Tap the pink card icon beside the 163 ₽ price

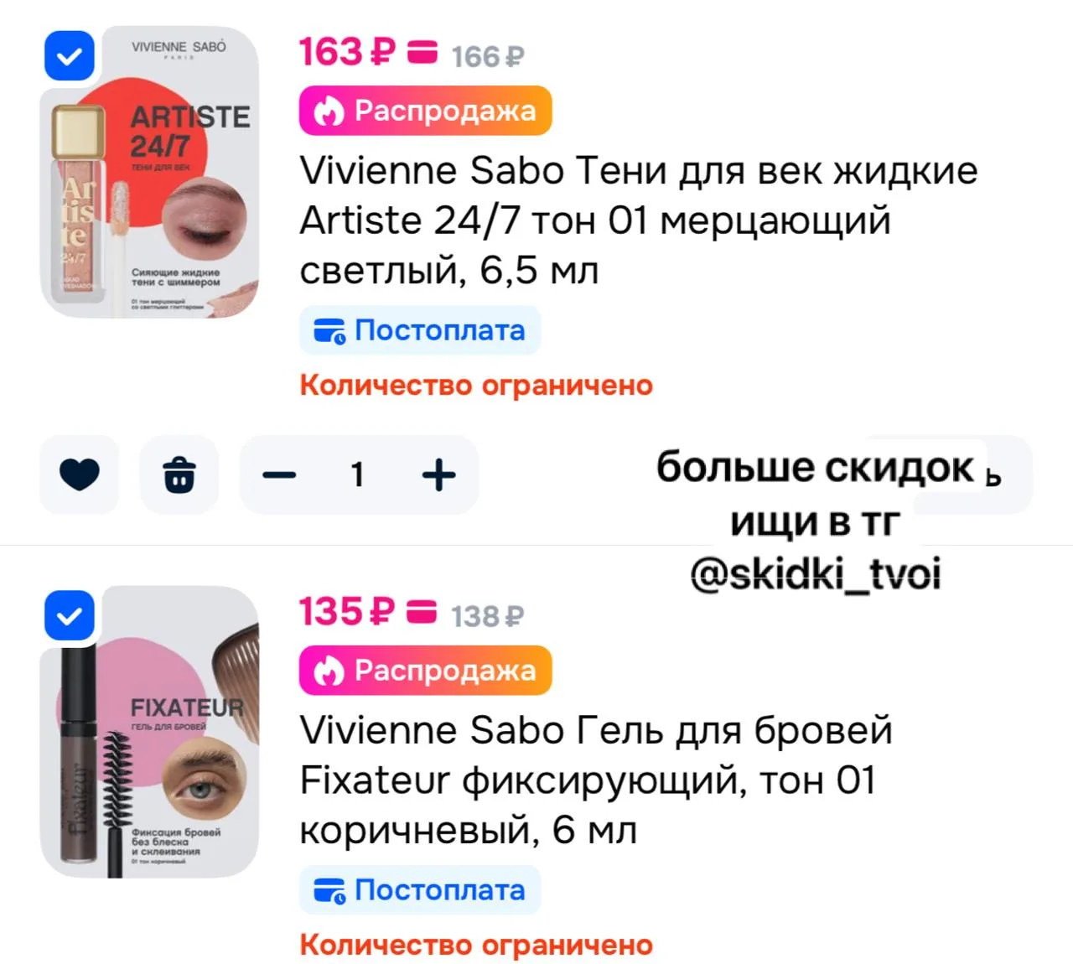[x=422, y=52]
